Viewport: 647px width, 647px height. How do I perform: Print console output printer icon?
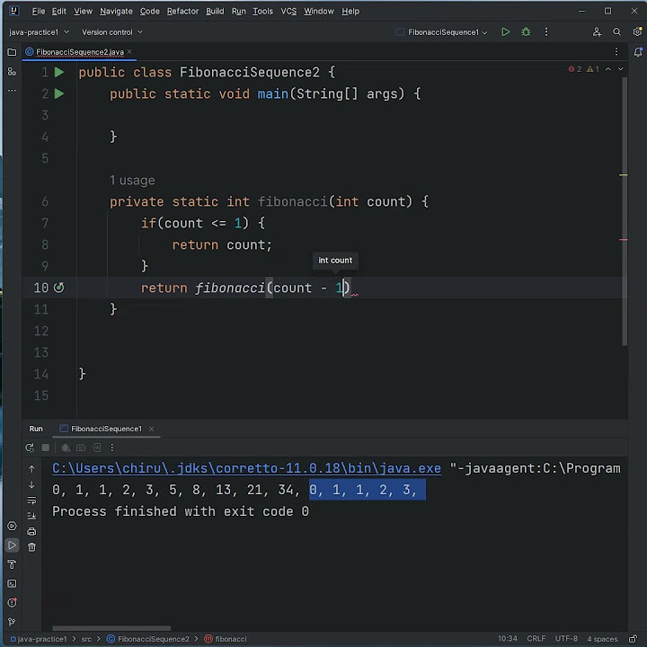point(31,531)
